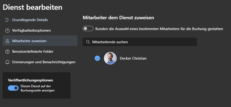This screenshot has width=231, height=107.
Task: Click the magnifier icon in the search box
Action: (88, 42)
